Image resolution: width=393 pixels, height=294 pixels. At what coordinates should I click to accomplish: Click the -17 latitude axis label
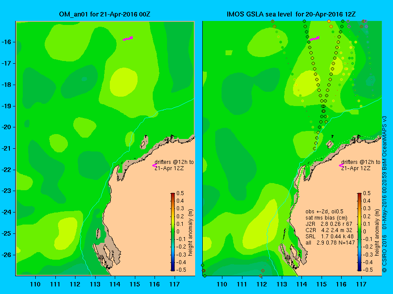pos(5,63)
